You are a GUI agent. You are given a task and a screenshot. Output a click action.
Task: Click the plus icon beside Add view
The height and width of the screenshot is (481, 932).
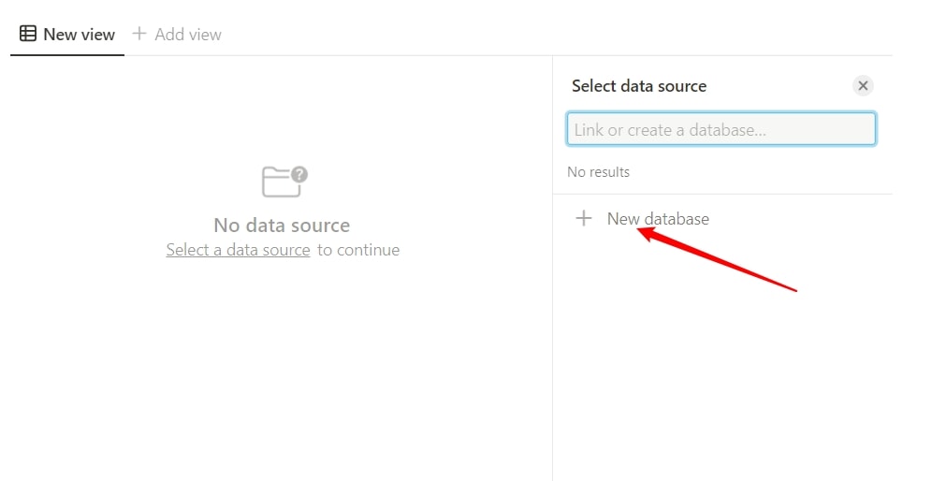pyautogui.click(x=139, y=34)
